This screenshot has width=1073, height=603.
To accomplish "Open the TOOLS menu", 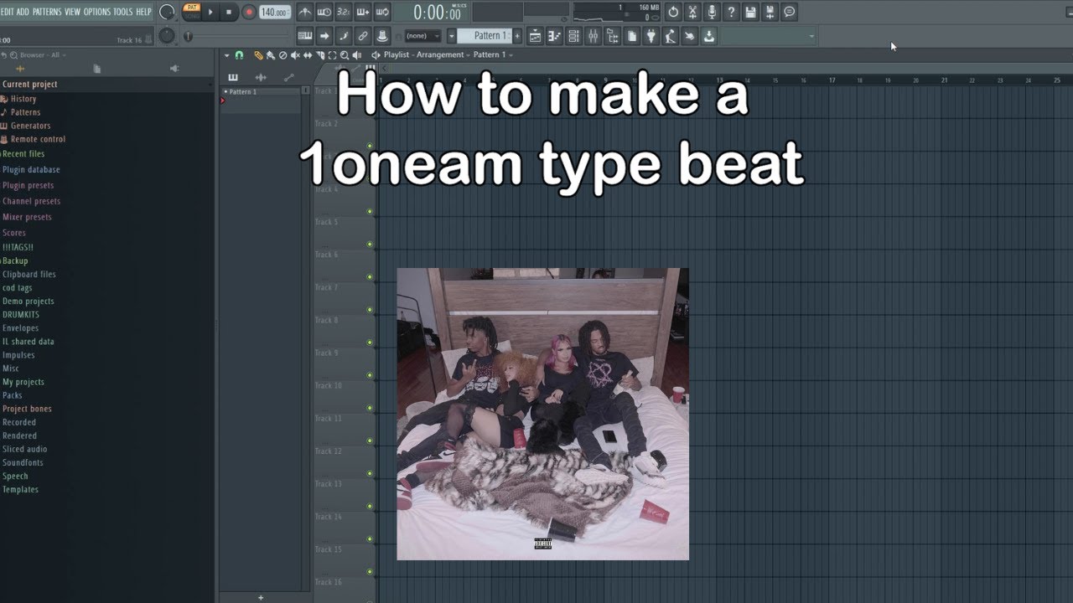I will tap(123, 12).
